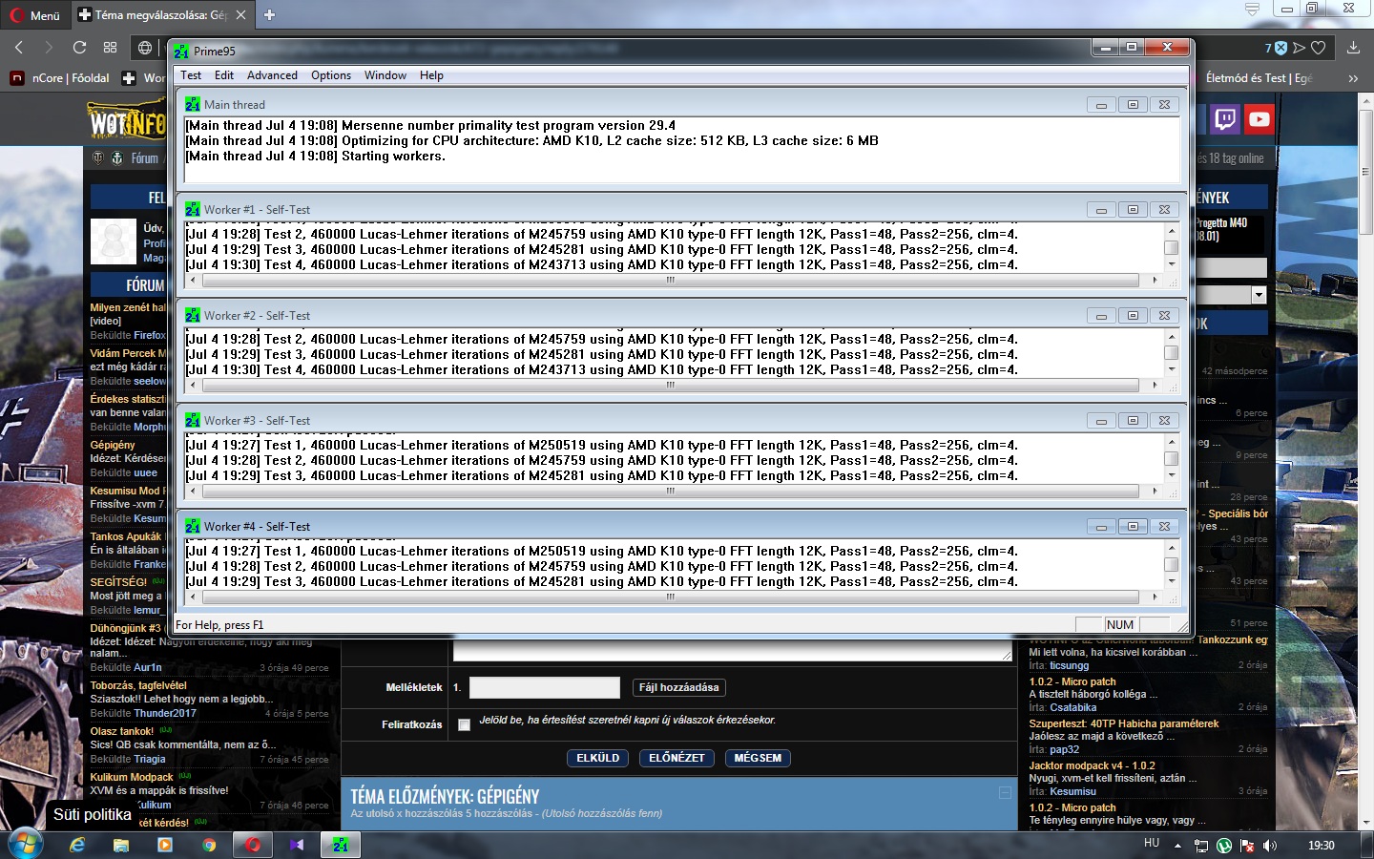Open the YouTube icon on the site header
1374x859 pixels.
1259,119
